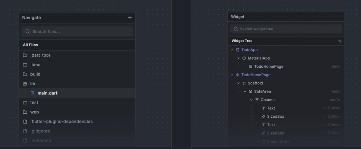Image resolution: width=361 pixels, height=149 pixels.
Task: Click the Scaffold frame icon
Action: (244, 83)
